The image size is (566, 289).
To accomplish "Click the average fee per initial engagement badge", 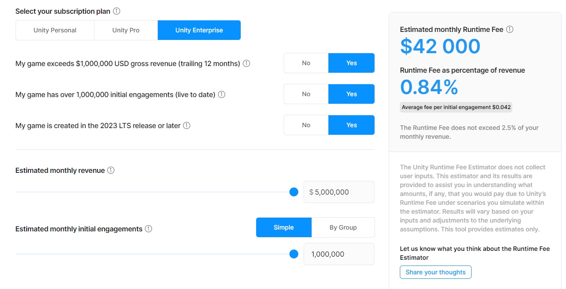I will point(457,107).
